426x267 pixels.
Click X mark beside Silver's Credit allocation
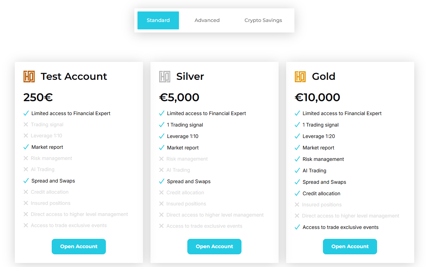tap(161, 192)
